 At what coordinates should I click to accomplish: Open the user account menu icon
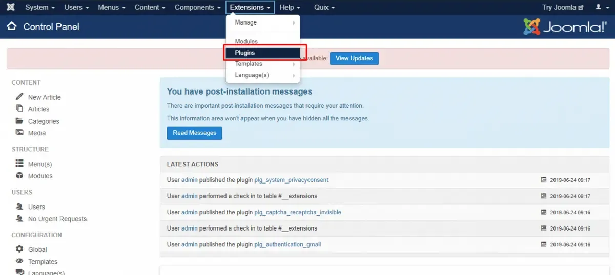pyautogui.click(x=601, y=7)
